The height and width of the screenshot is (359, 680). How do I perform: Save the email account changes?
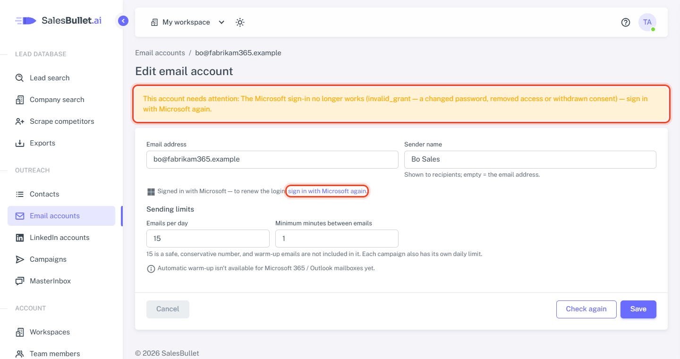tap(638, 309)
